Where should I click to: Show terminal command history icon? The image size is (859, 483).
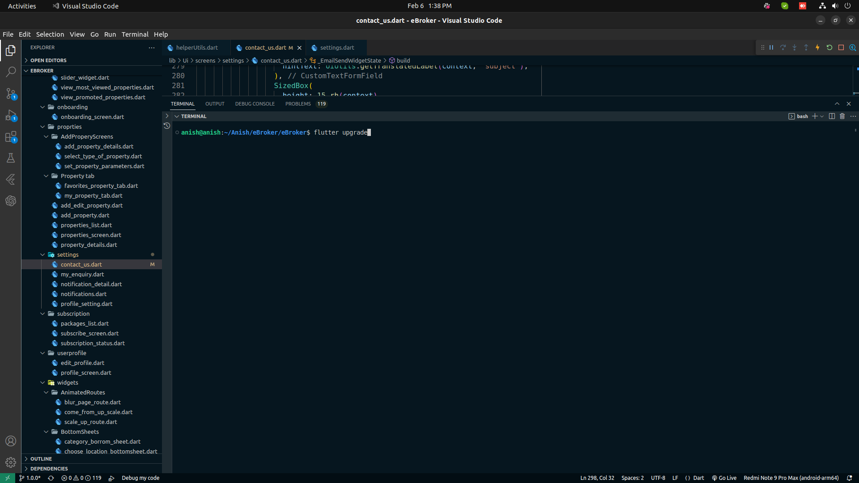point(167,126)
